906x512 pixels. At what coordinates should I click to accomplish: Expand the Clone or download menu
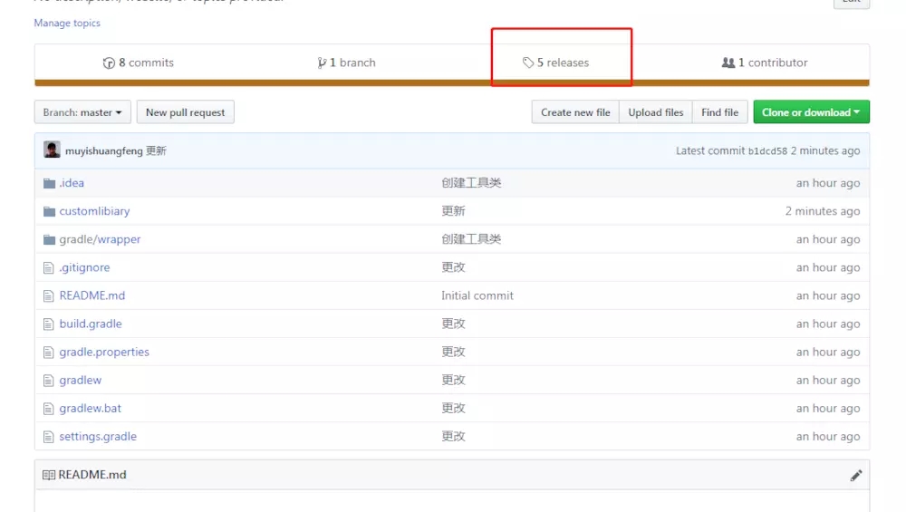point(811,112)
